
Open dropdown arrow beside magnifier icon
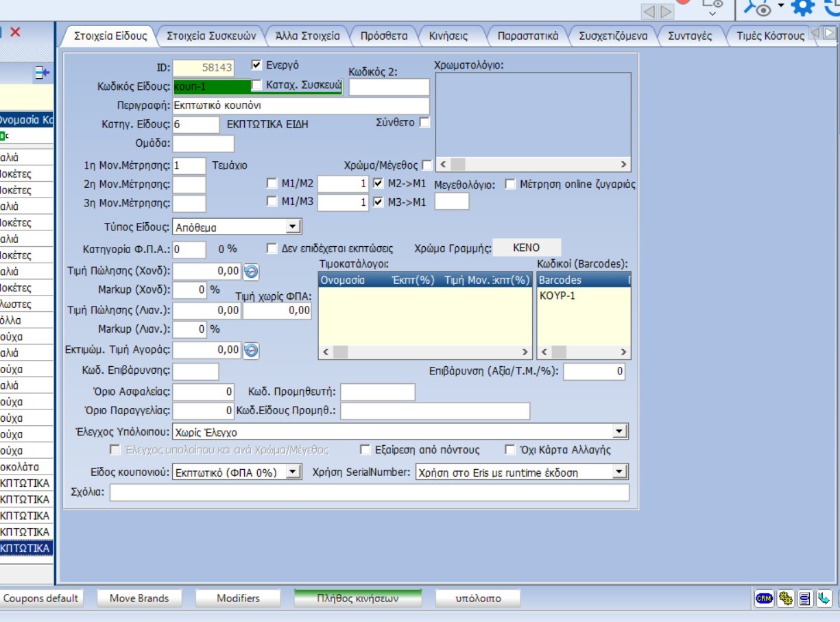click(780, 6)
